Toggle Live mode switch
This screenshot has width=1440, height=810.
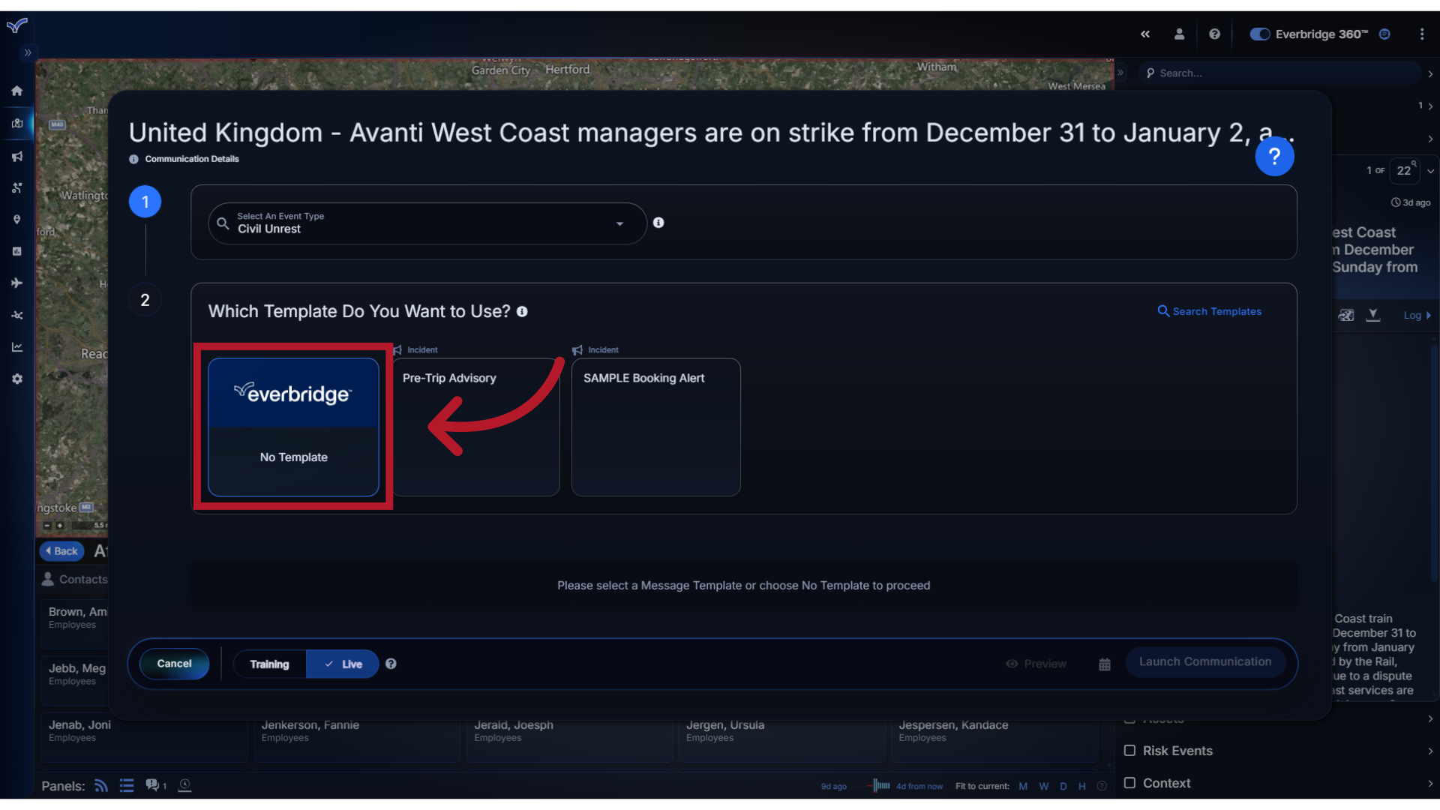[x=343, y=664]
